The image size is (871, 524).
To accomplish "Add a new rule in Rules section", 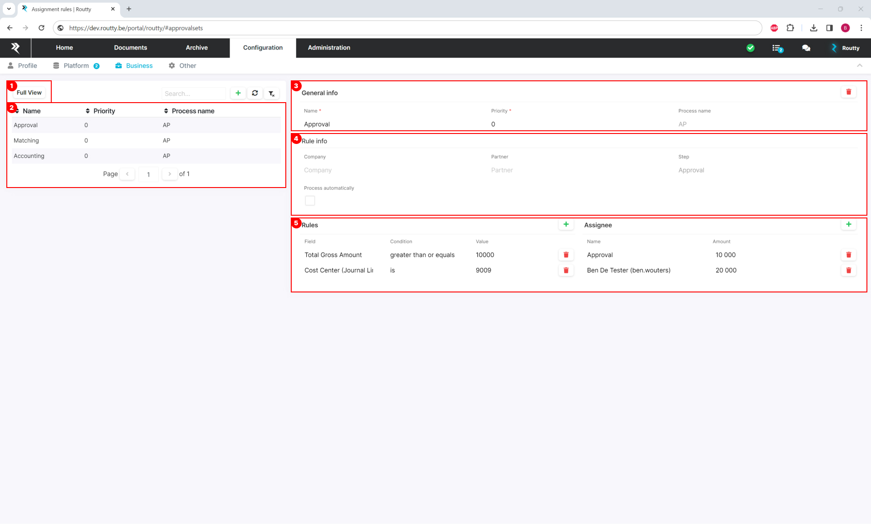I will [x=566, y=224].
